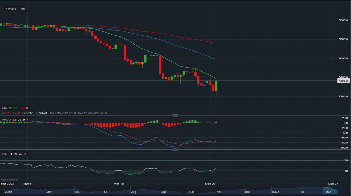Click the 7365.2 current price label
Image resolution: width=351 pixels, height=196 pixels.
tap(343, 81)
